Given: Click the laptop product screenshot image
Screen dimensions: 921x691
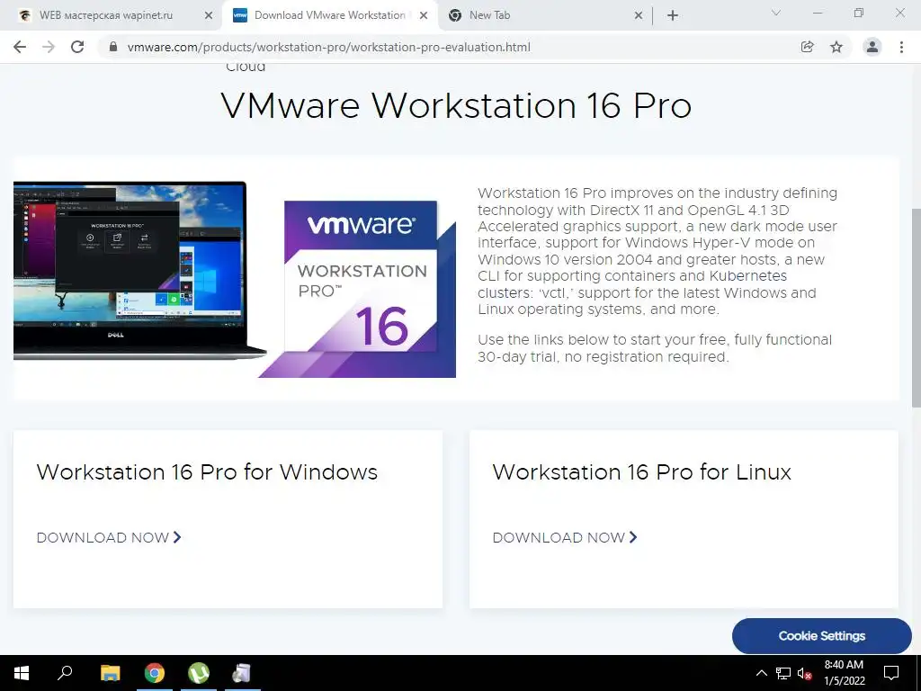Looking at the screenshot, I should tap(139, 270).
